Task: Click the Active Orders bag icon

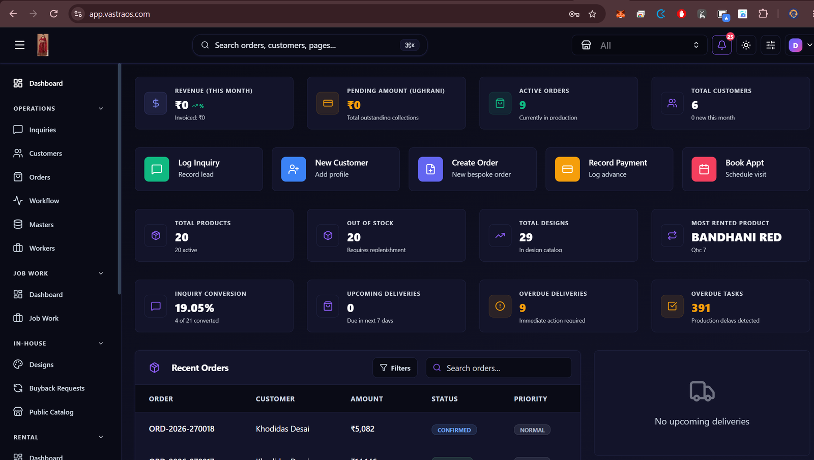Action: [x=500, y=103]
